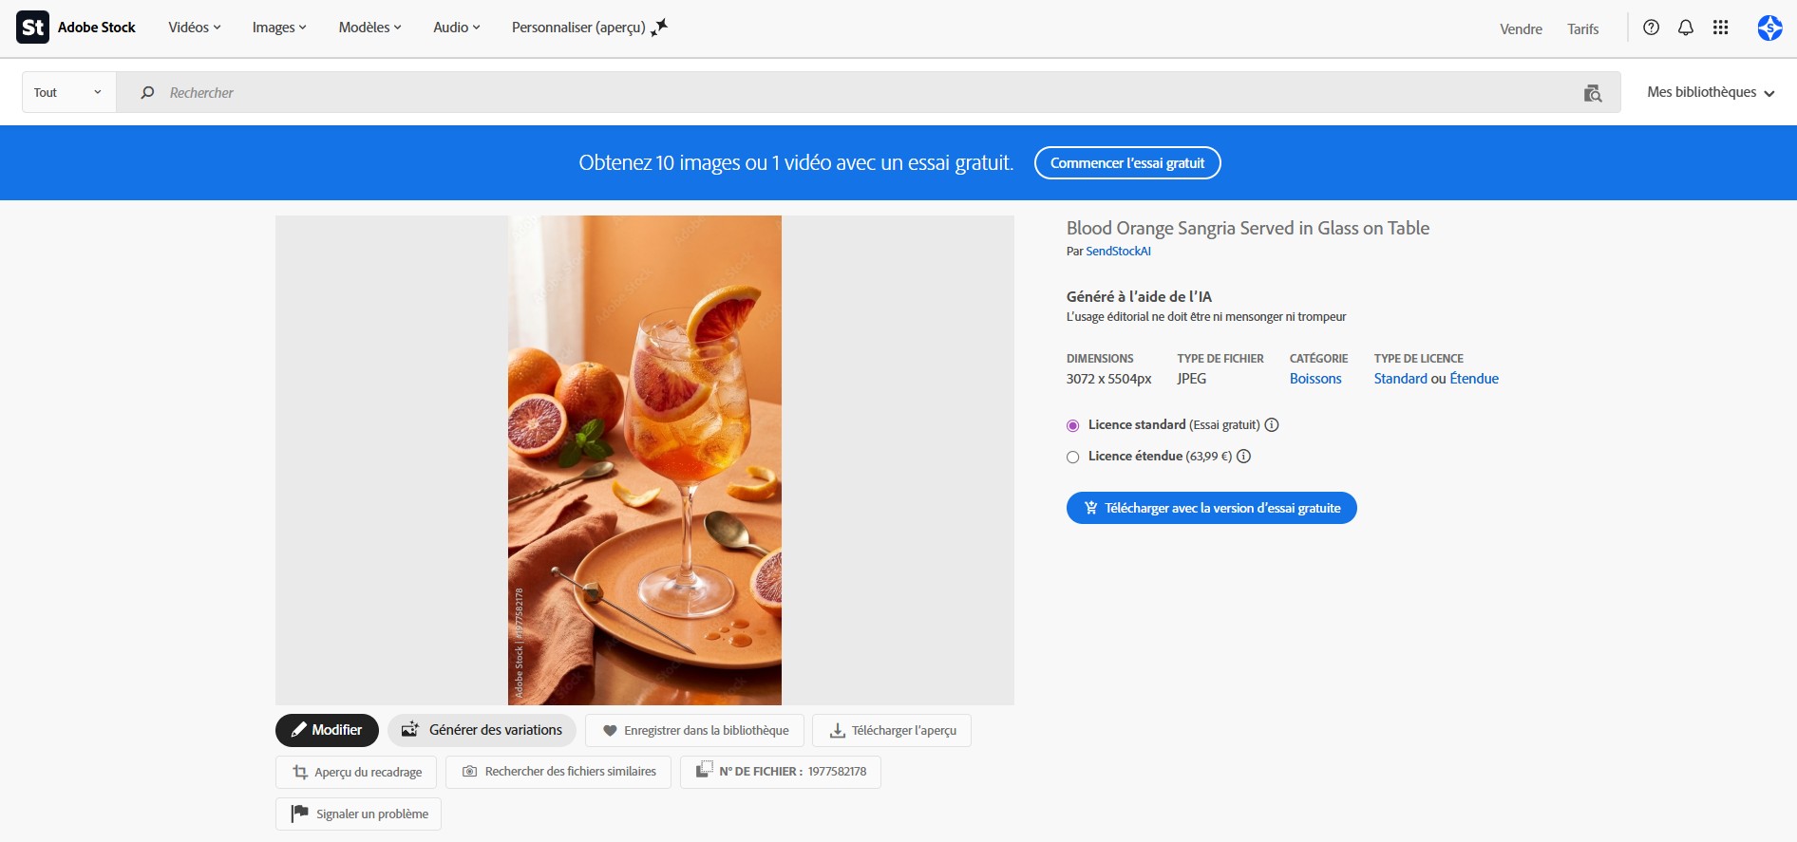This screenshot has height=842, width=1797.
Task: Click the visual search camera icon
Action: (x=1593, y=93)
